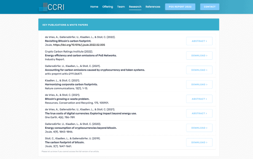Click 'arXiv preprint arXiv:2111.06477.' text
The height and width of the screenshot is (159, 253).
point(64,74)
